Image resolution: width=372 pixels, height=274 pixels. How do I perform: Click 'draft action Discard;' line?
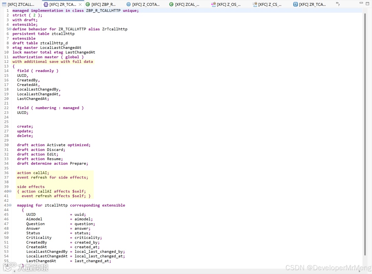tap(41, 150)
